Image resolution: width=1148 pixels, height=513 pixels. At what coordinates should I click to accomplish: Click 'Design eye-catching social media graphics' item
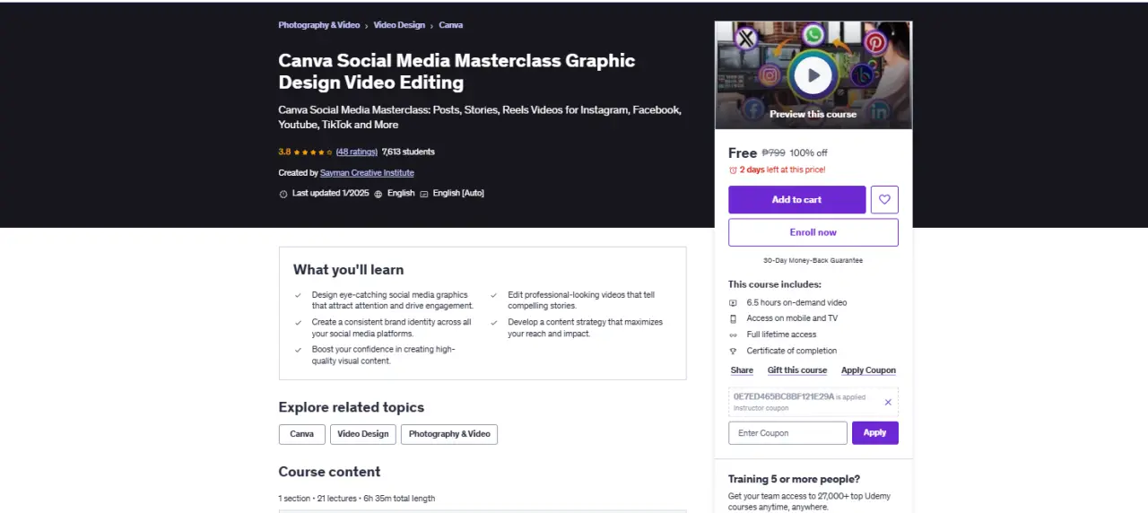[393, 300]
